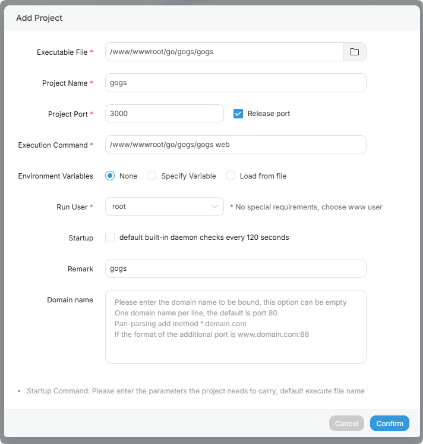The image size is (423, 444).
Task: Click the Specify Variable label text
Action: [188, 176]
